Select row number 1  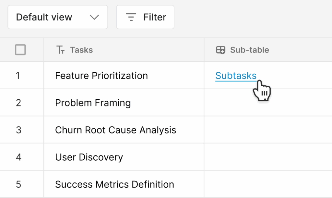pos(18,76)
